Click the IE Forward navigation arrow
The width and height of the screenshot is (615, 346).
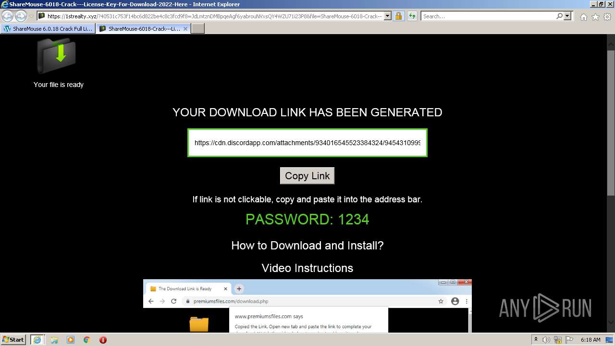[21, 16]
